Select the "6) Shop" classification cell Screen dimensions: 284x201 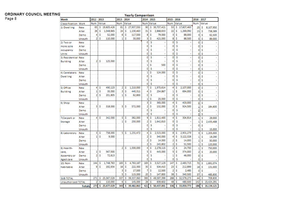(x=65, y=103)
